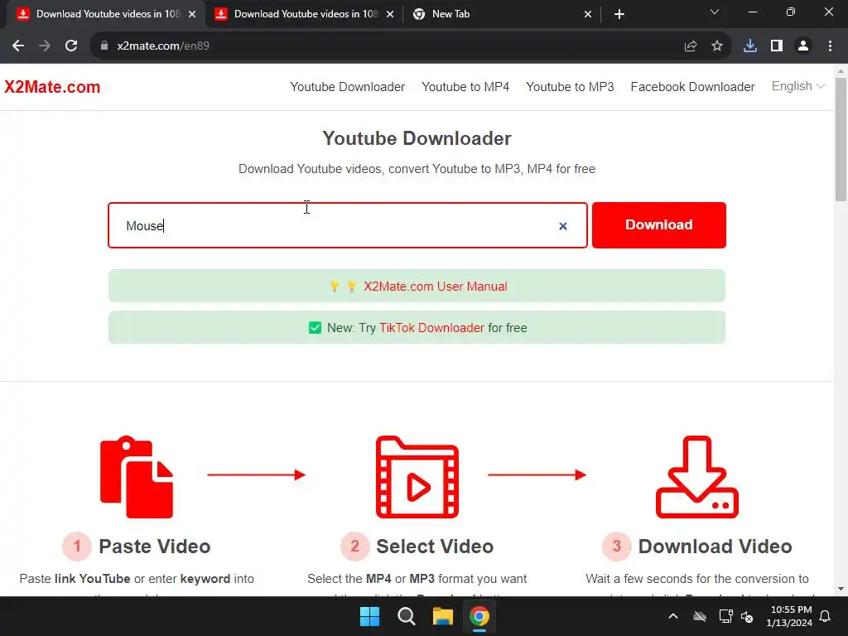Viewport: 848px width, 636px height.
Task: Open the new tab plus button
Action: [619, 14]
